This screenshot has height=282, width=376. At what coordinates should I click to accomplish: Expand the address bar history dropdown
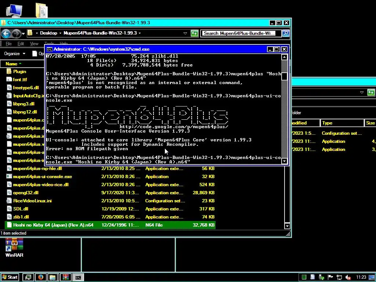pos(185,33)
